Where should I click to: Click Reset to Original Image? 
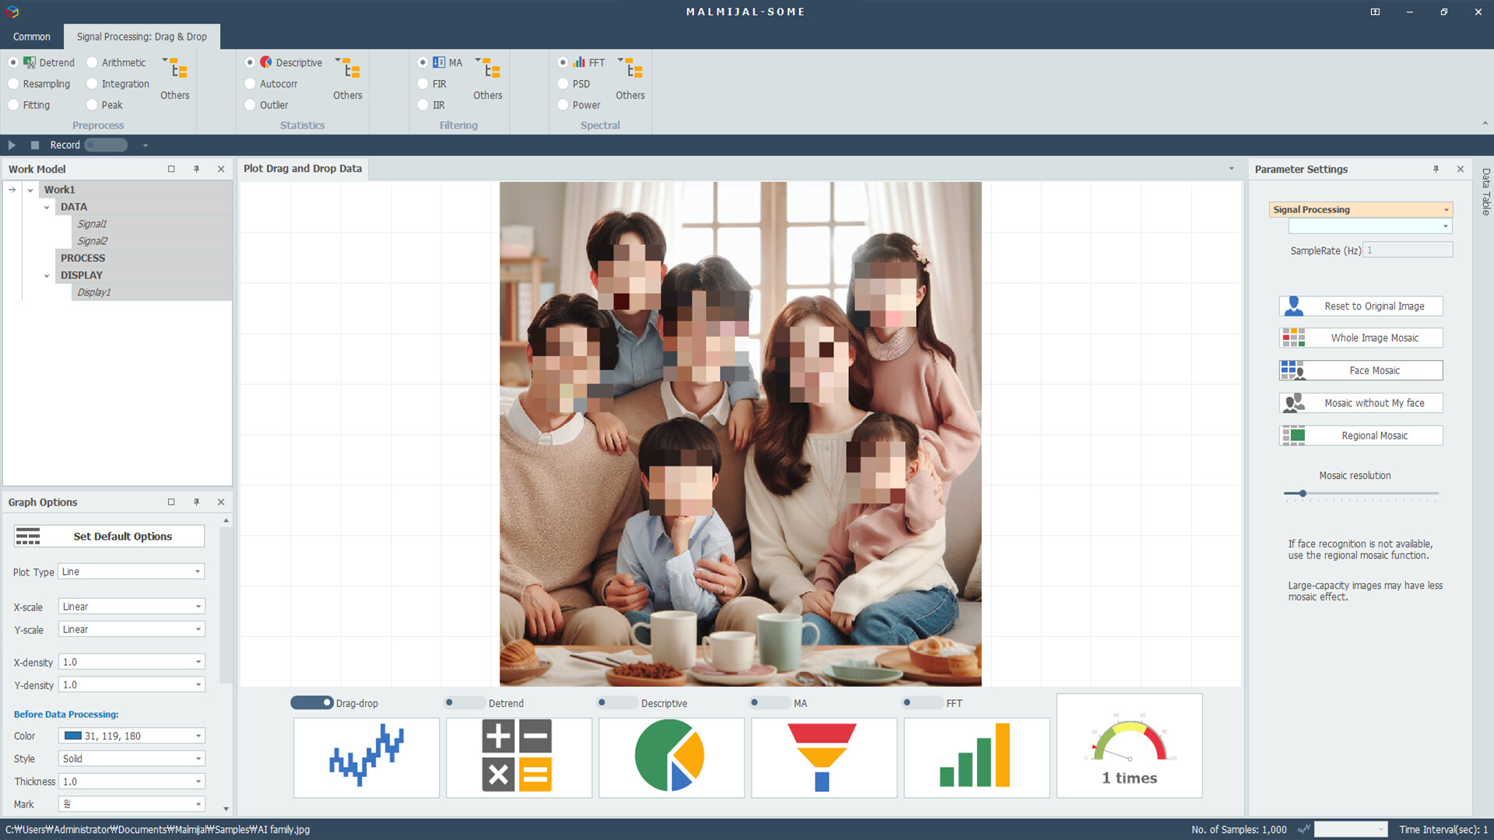[x=1360, y=306]
